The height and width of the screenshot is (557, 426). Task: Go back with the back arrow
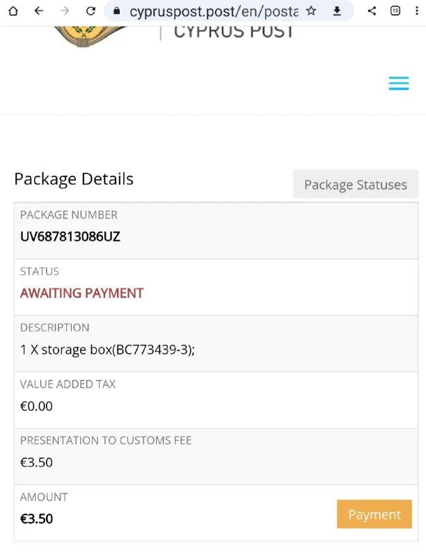coord(39,11)
